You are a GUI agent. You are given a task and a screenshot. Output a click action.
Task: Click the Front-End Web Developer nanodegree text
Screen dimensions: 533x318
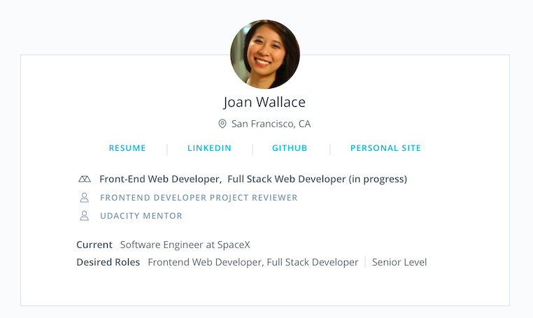[x=160, y=179]
